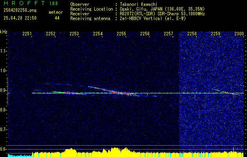Image resolution: width=247 pixels, height=157 pixels.
Task: Click the 2252 time axis label
Action: pos(51,33)
